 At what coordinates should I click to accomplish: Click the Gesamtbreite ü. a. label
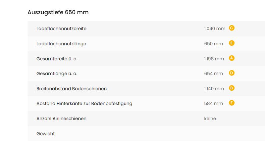[x=57, y=59]
